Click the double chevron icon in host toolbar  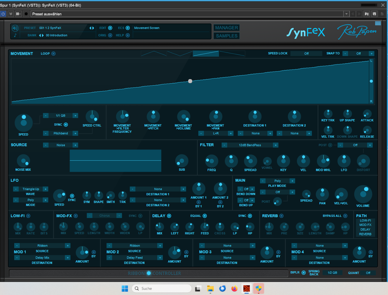[11, 14]
